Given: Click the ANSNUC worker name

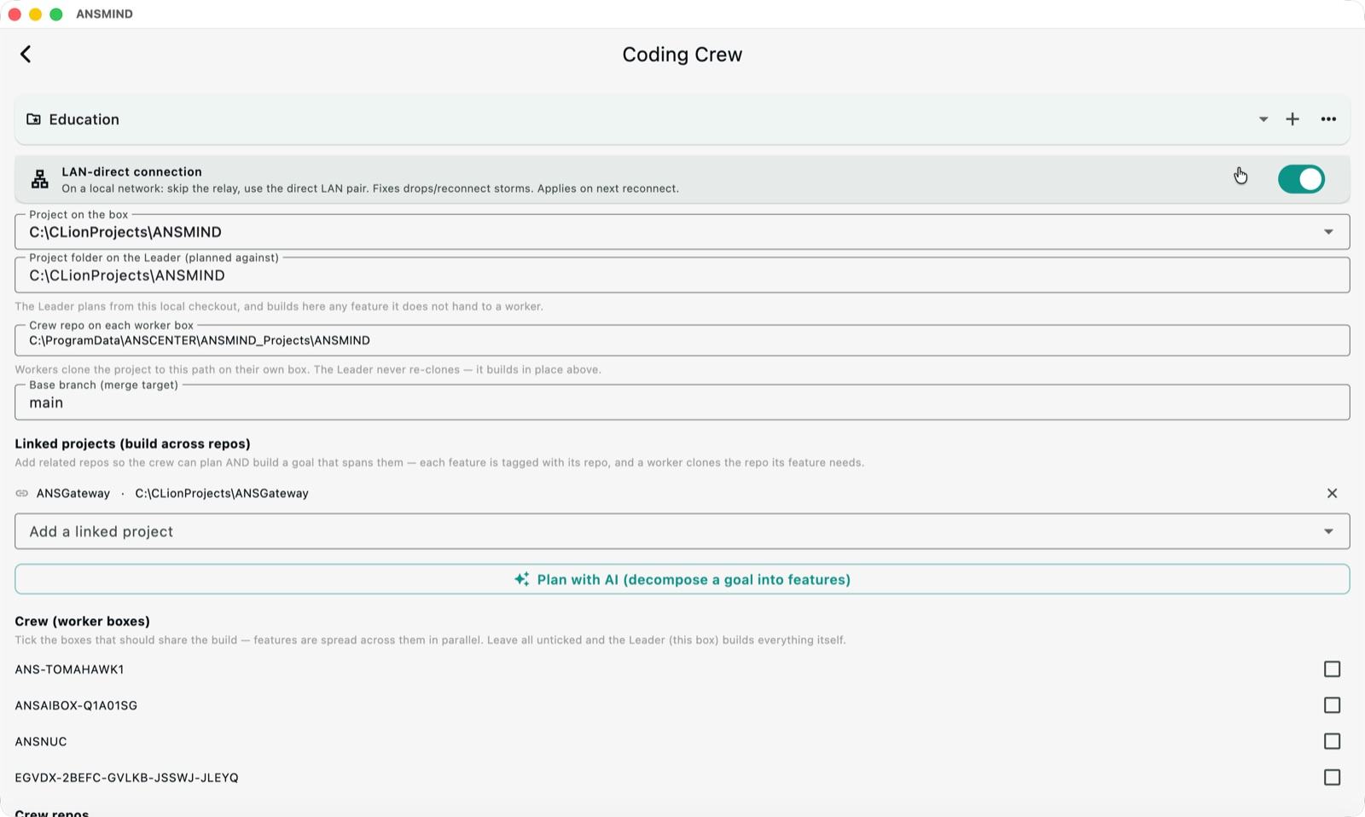Looking at the screenshot, I should (x=41, y=741).
